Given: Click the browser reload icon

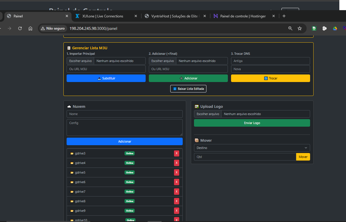Looking at the screenshot, I should click(x=20, y=28).
